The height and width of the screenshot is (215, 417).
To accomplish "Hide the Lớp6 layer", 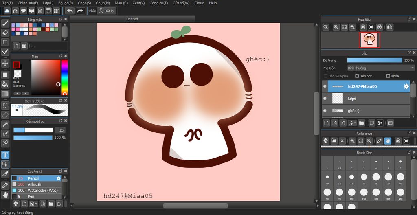I will pos(325,99).
